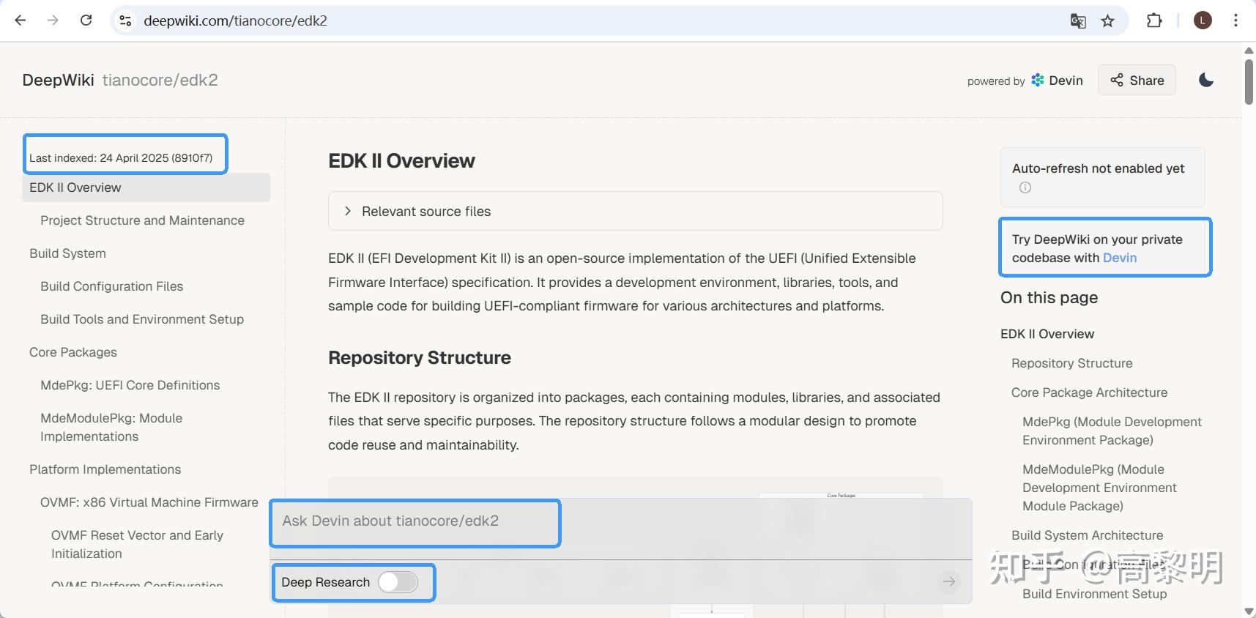Click the browser back arrow
The width and height of the screenshot is (1256, 618).
pyautogui.click(x=21, y=21)
